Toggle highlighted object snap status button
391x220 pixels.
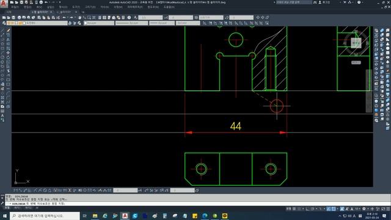click(329, 209)
